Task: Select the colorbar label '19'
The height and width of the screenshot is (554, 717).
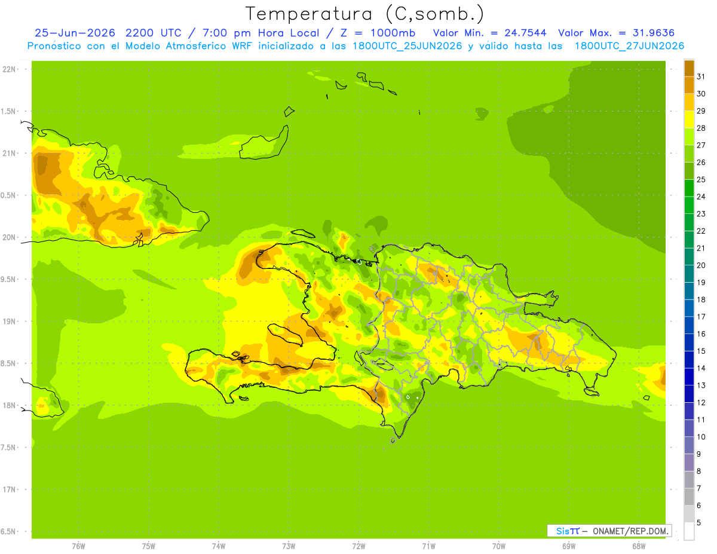Action: point(701,283)
